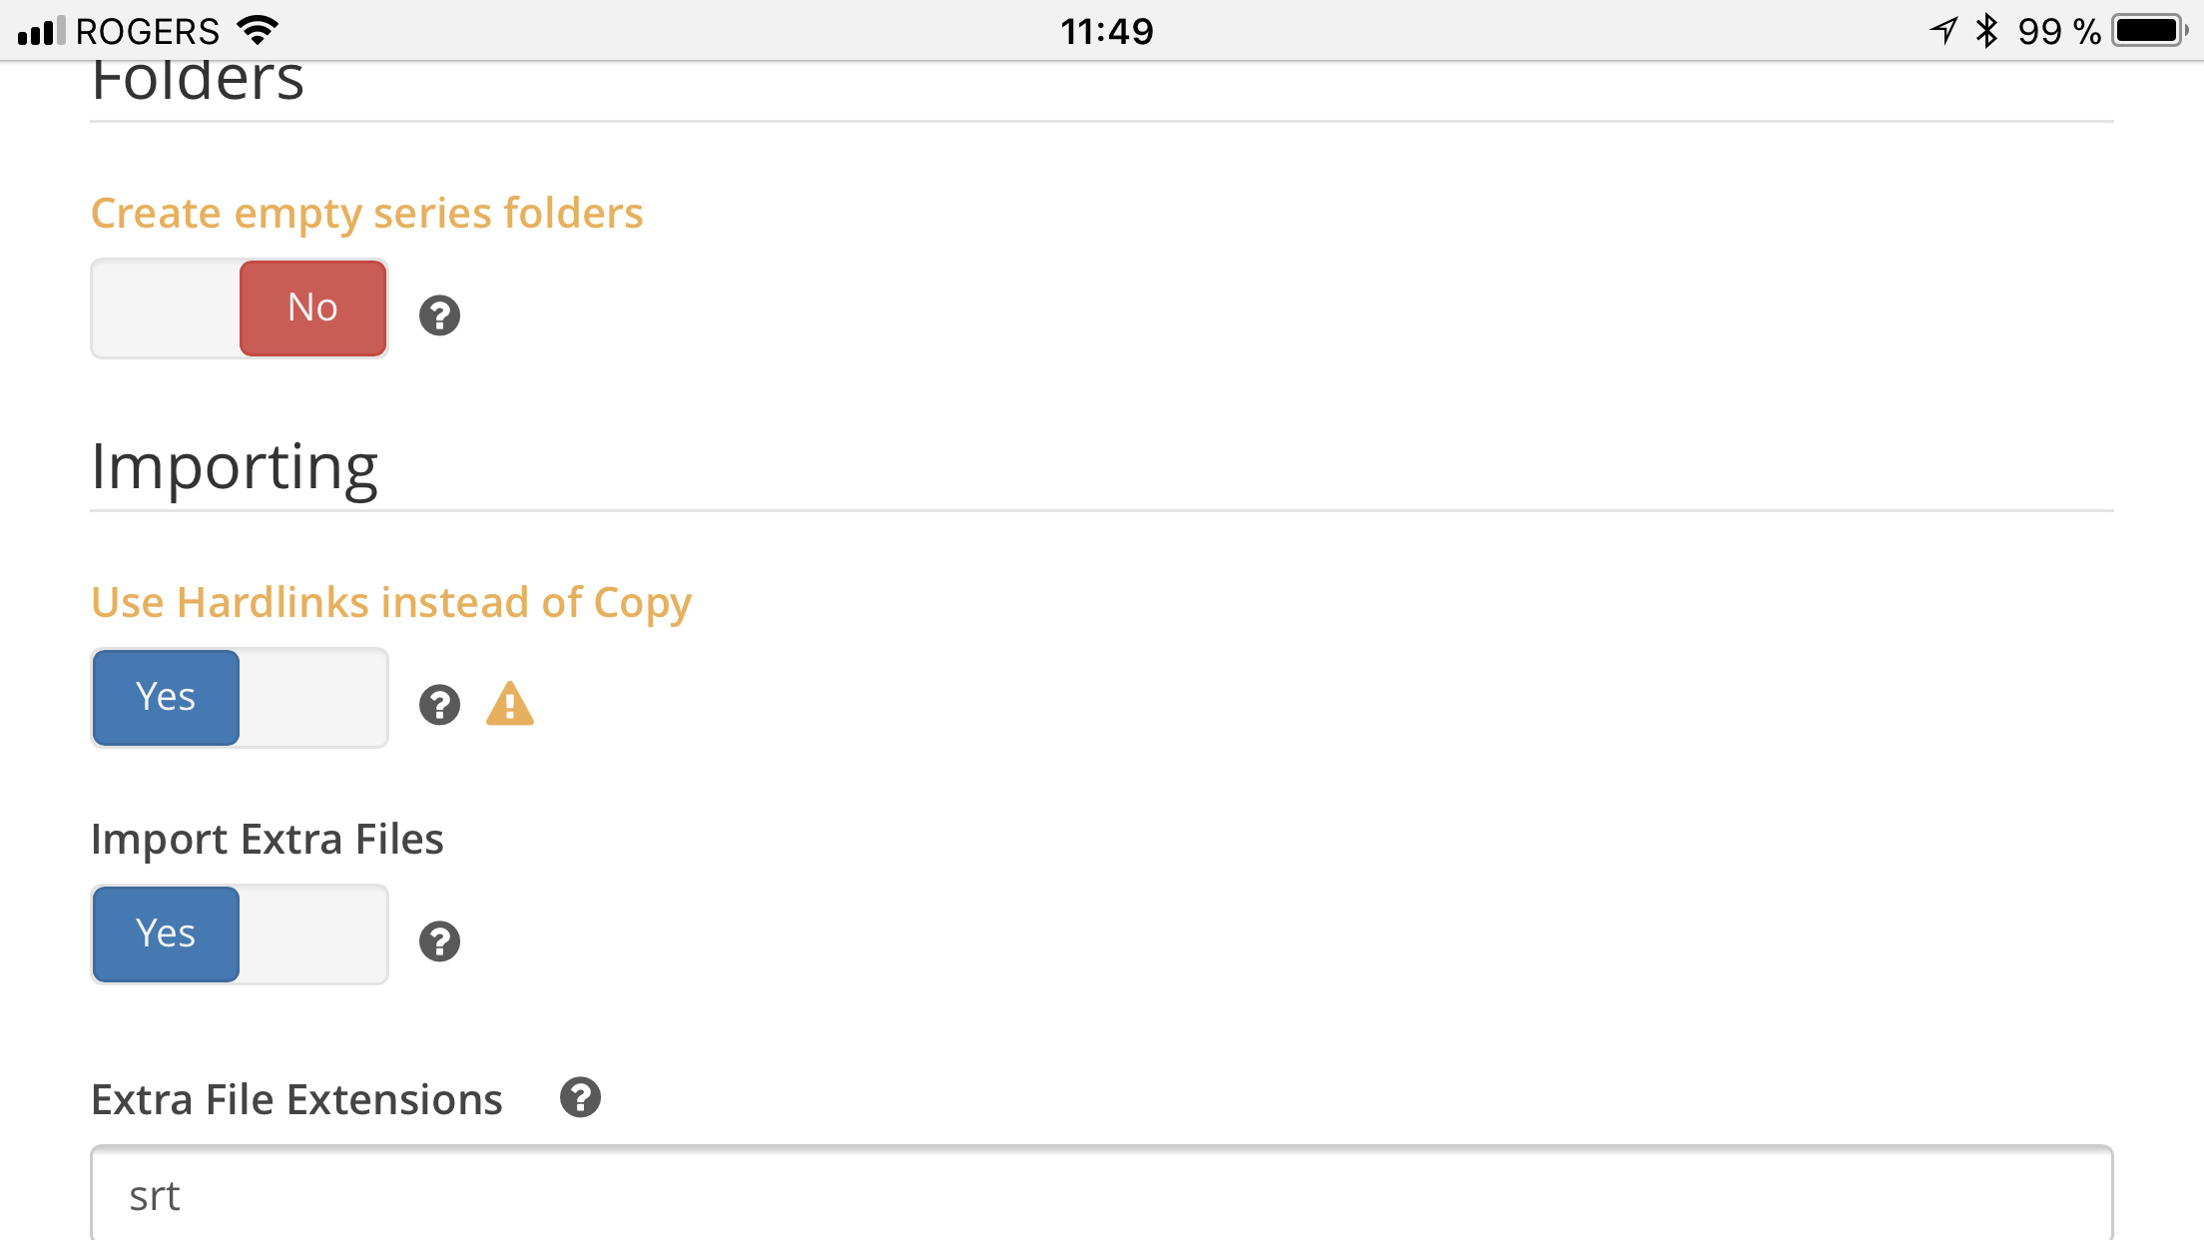The height and width of the screenshot is (1240, 2204).
Task: Tap the Wi-Fi status icon
Action: tap(258, 30)
